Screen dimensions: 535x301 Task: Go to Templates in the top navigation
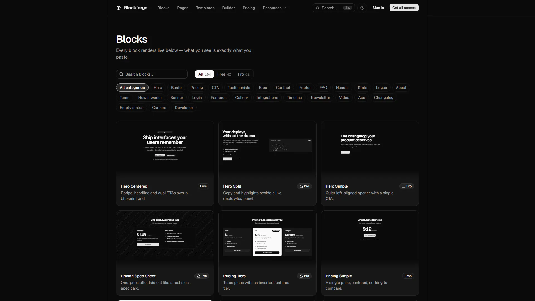[205, 8]
